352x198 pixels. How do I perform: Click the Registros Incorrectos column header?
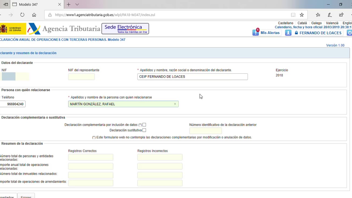coord(153,151)
